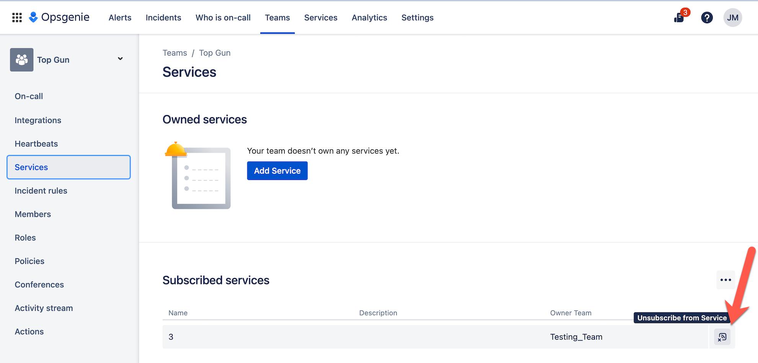Expand the Top Gun team switcher chevron
758x363 pixels.
(120, 59)
